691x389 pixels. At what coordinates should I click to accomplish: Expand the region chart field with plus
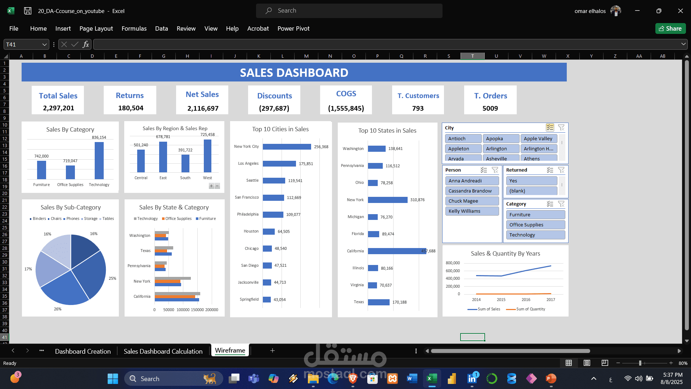[211, 186]
